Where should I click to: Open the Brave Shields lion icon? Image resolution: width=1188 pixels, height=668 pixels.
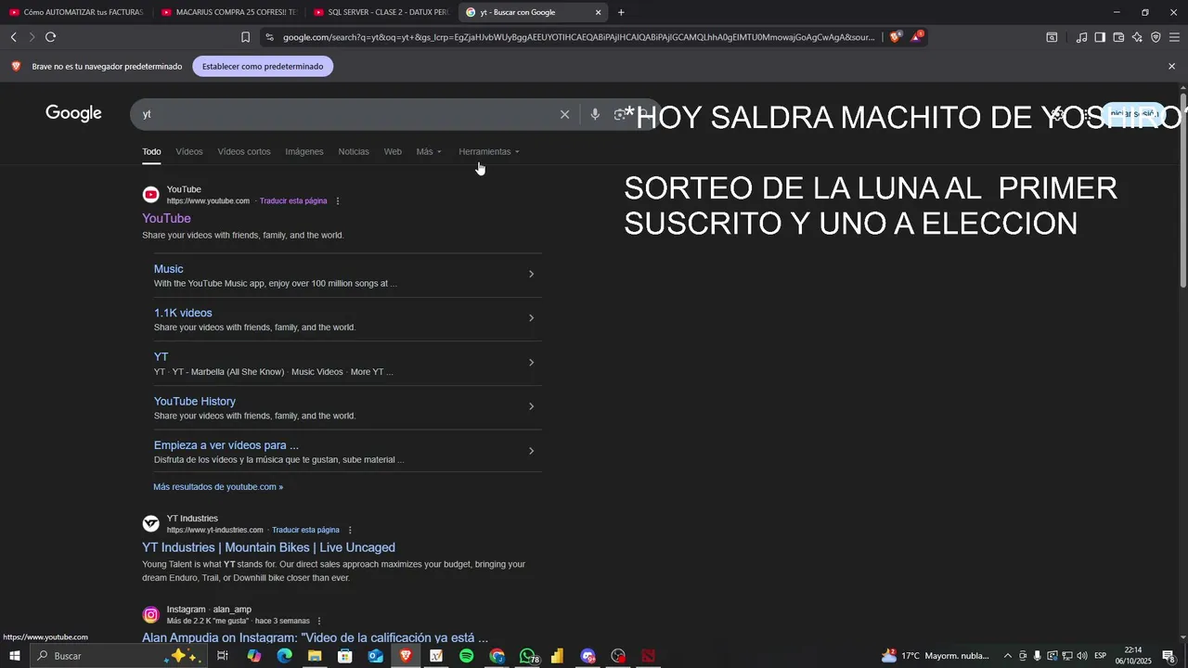(x=895, y=37)
